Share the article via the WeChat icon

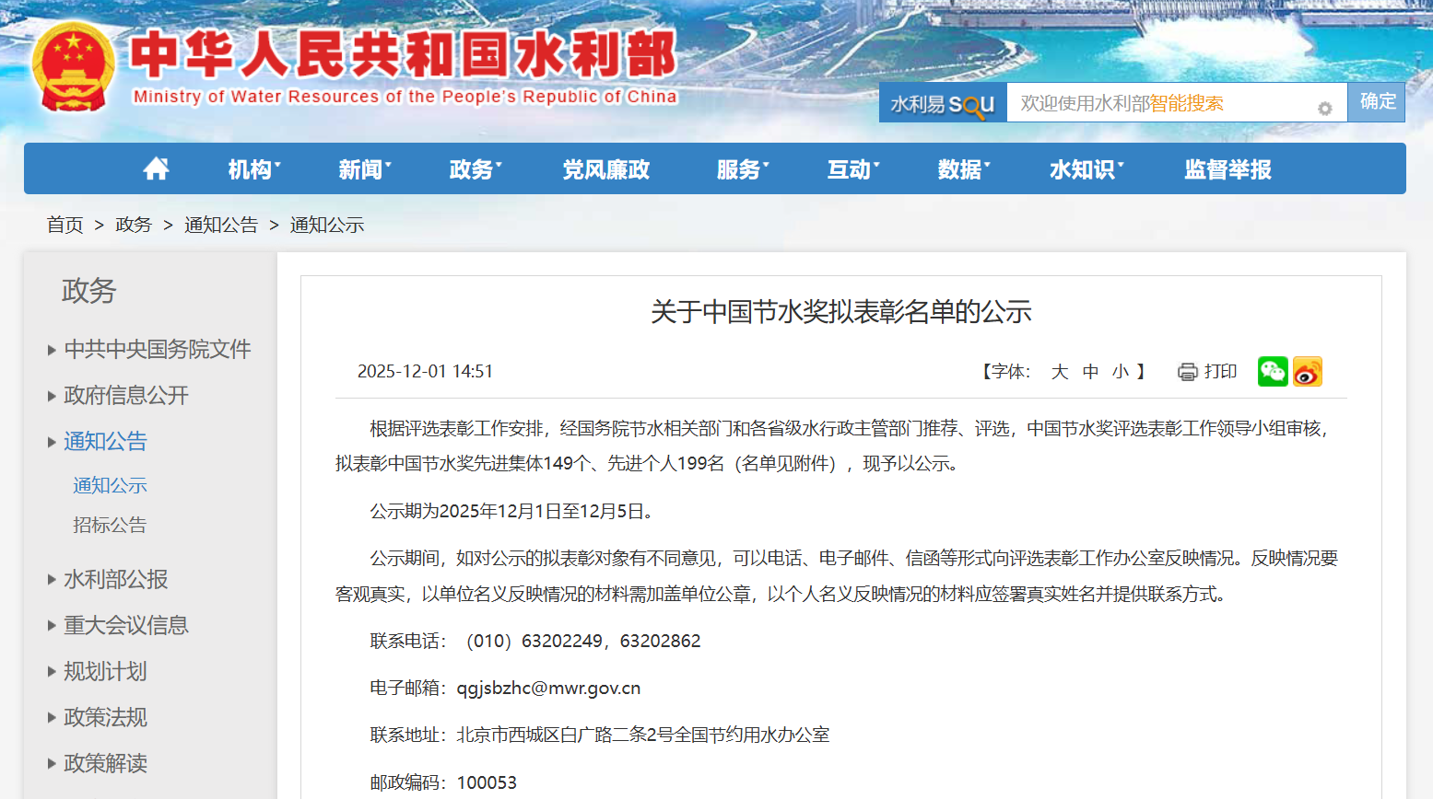(1273, 371)
